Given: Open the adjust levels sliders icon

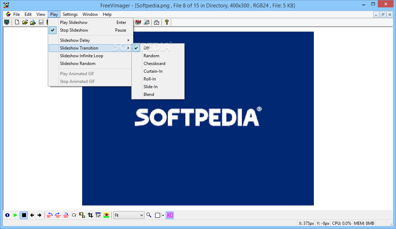Looking at the screenshot, I should (98, 215).
